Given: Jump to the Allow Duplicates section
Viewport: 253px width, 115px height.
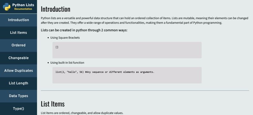Looking at the screenshot, I should (x=18, y=71).
